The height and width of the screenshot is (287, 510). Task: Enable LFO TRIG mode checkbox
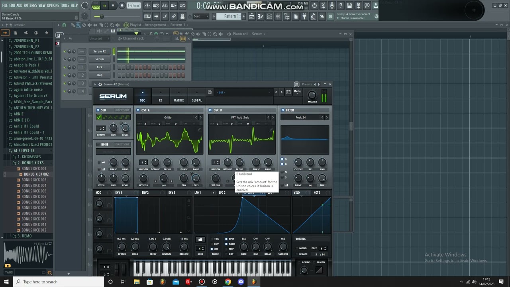[x=212, y=239]
